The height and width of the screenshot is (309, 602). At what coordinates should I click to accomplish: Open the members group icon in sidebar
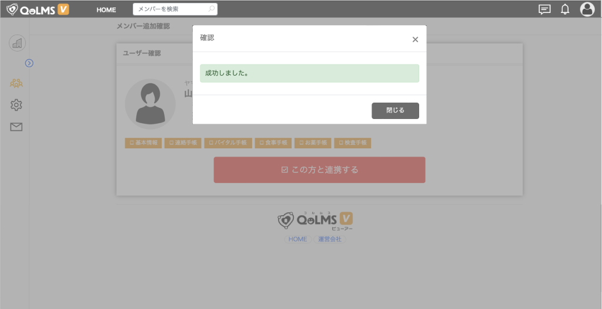coord(16,83)
